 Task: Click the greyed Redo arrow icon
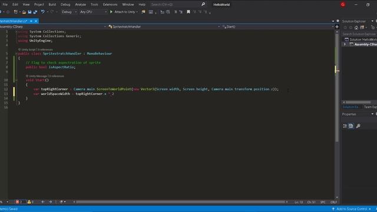pos(52,12)
